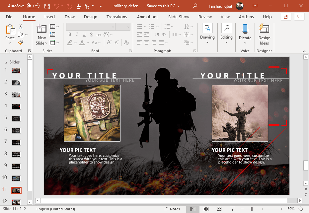Apply strikethrough formatting to text

click(x=99, y=34)
